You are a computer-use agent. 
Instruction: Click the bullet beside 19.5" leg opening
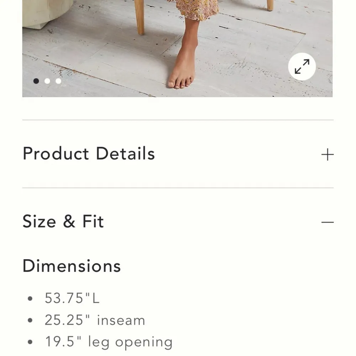(x=30, y=342)
